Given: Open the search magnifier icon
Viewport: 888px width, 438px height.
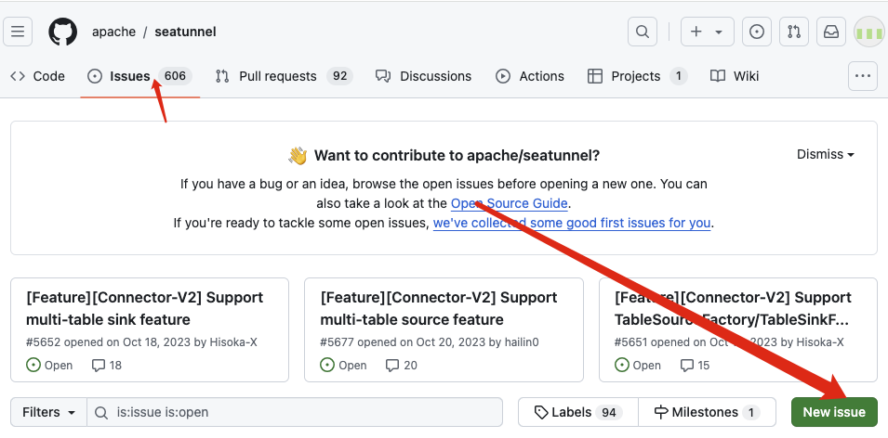Looking at the screenshot, I should [642, 32].
